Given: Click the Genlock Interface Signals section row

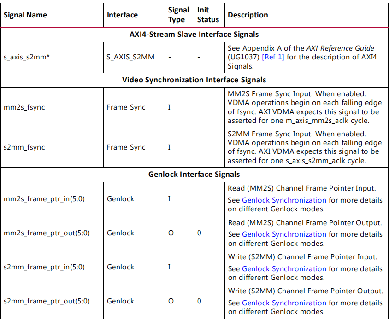Looking at the screenshot, I should [x=194, y=175].
